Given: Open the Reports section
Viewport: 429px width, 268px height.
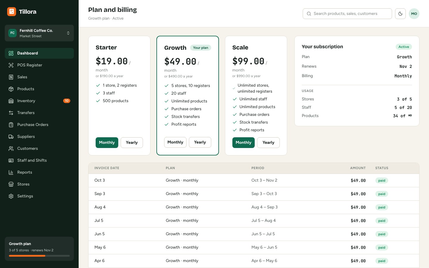Looking at the screenshot, I should (x=39, y=172).
